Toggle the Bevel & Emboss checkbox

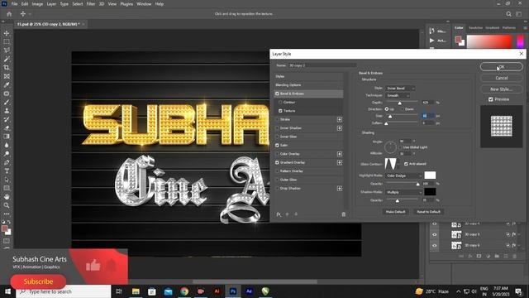[277, 94]
